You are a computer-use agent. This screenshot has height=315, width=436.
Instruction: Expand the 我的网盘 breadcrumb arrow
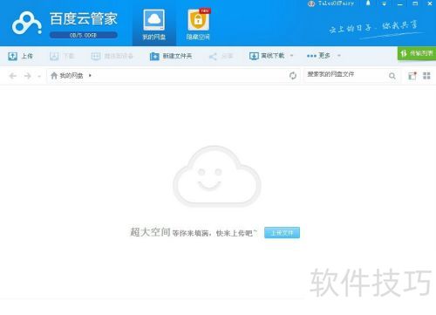click(90, 76)
